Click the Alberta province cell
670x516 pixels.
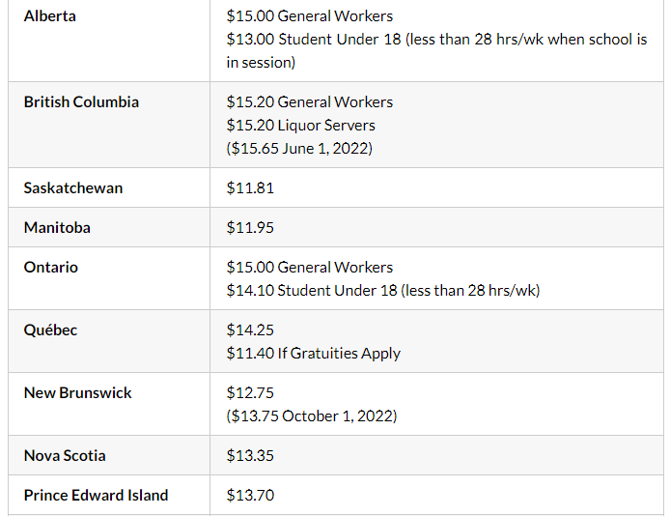coord(50,16)
